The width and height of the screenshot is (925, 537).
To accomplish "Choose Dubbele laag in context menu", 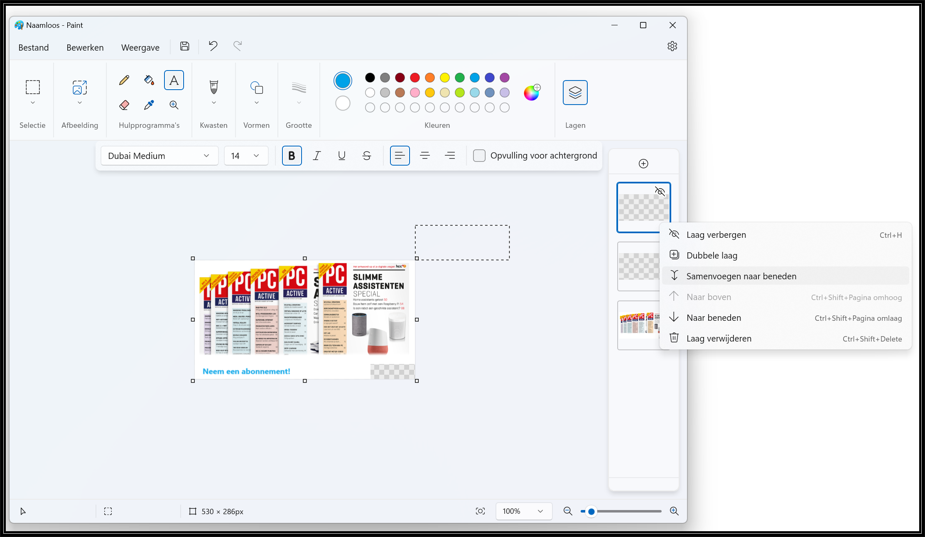I will pyautogui.click(x=785, y=256).
